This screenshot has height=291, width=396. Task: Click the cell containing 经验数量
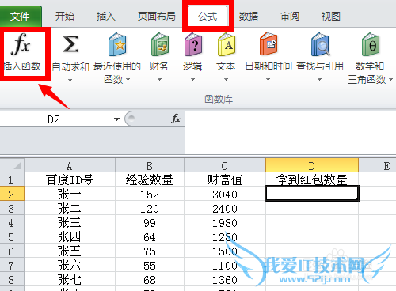tap(150, 180)
